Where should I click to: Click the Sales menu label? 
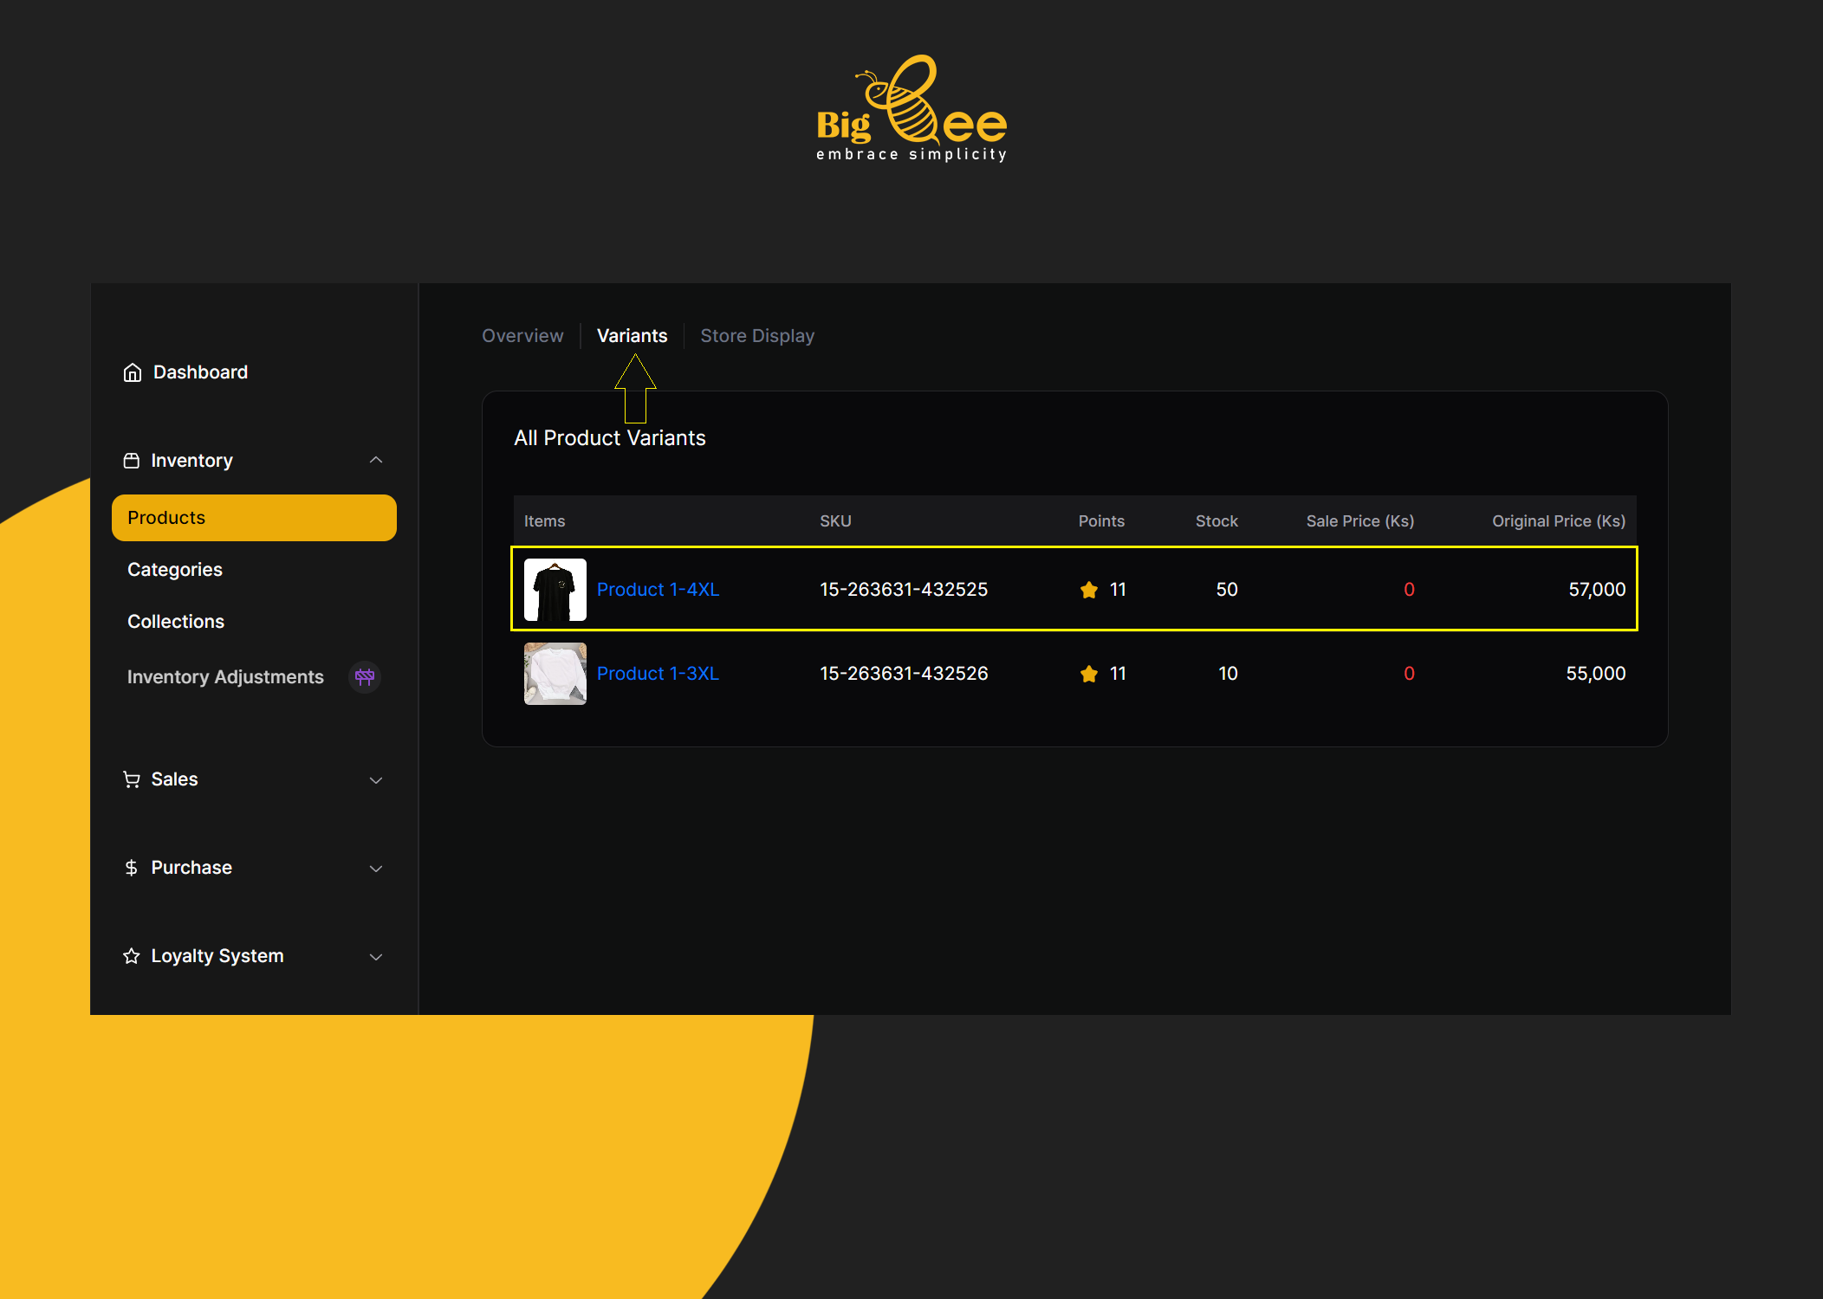coord(174,779)
